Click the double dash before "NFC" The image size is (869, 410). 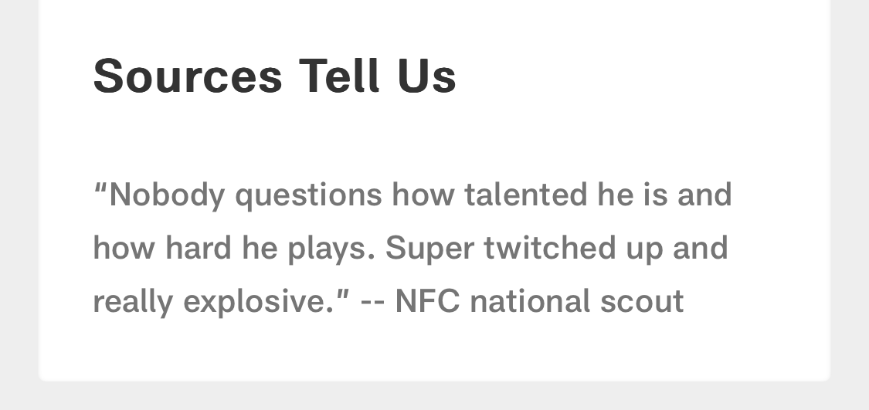(373, 302)
